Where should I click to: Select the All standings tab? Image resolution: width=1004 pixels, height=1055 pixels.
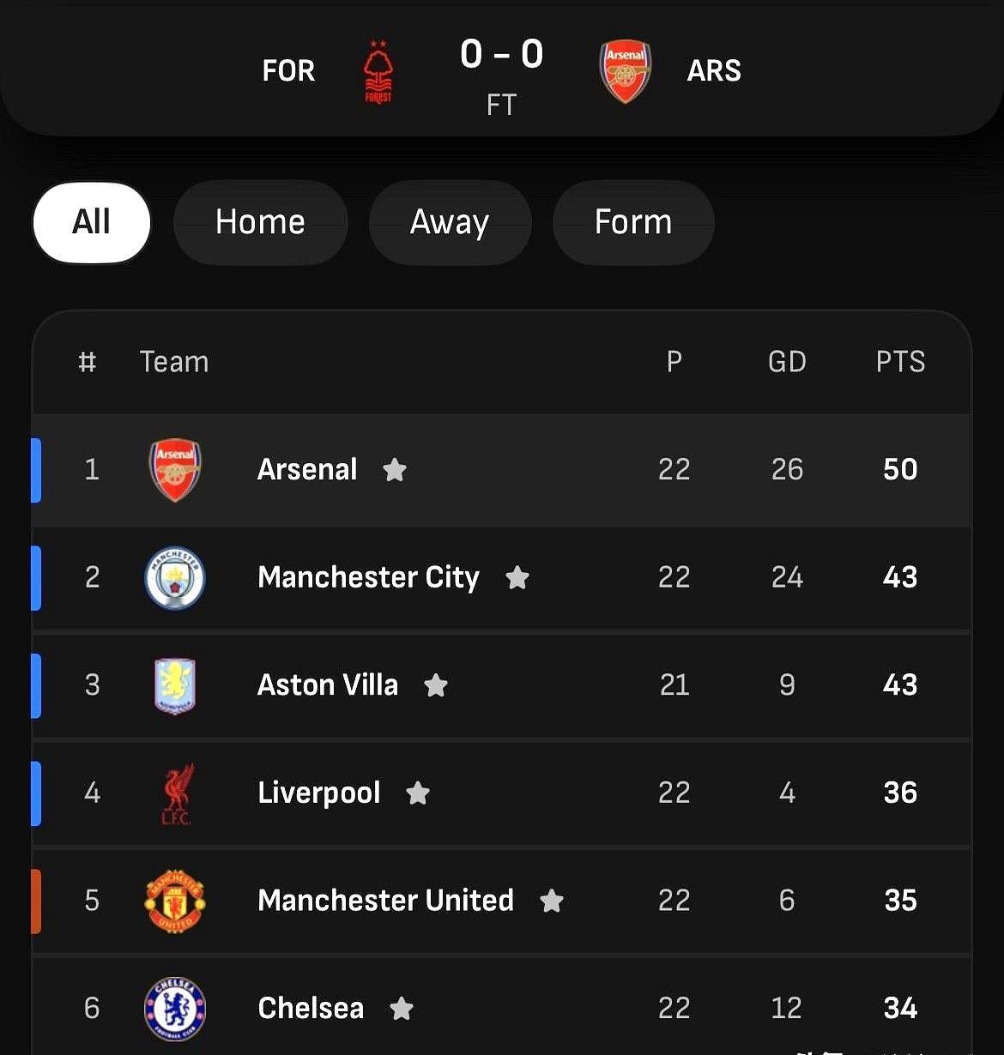tap(91, 222)
